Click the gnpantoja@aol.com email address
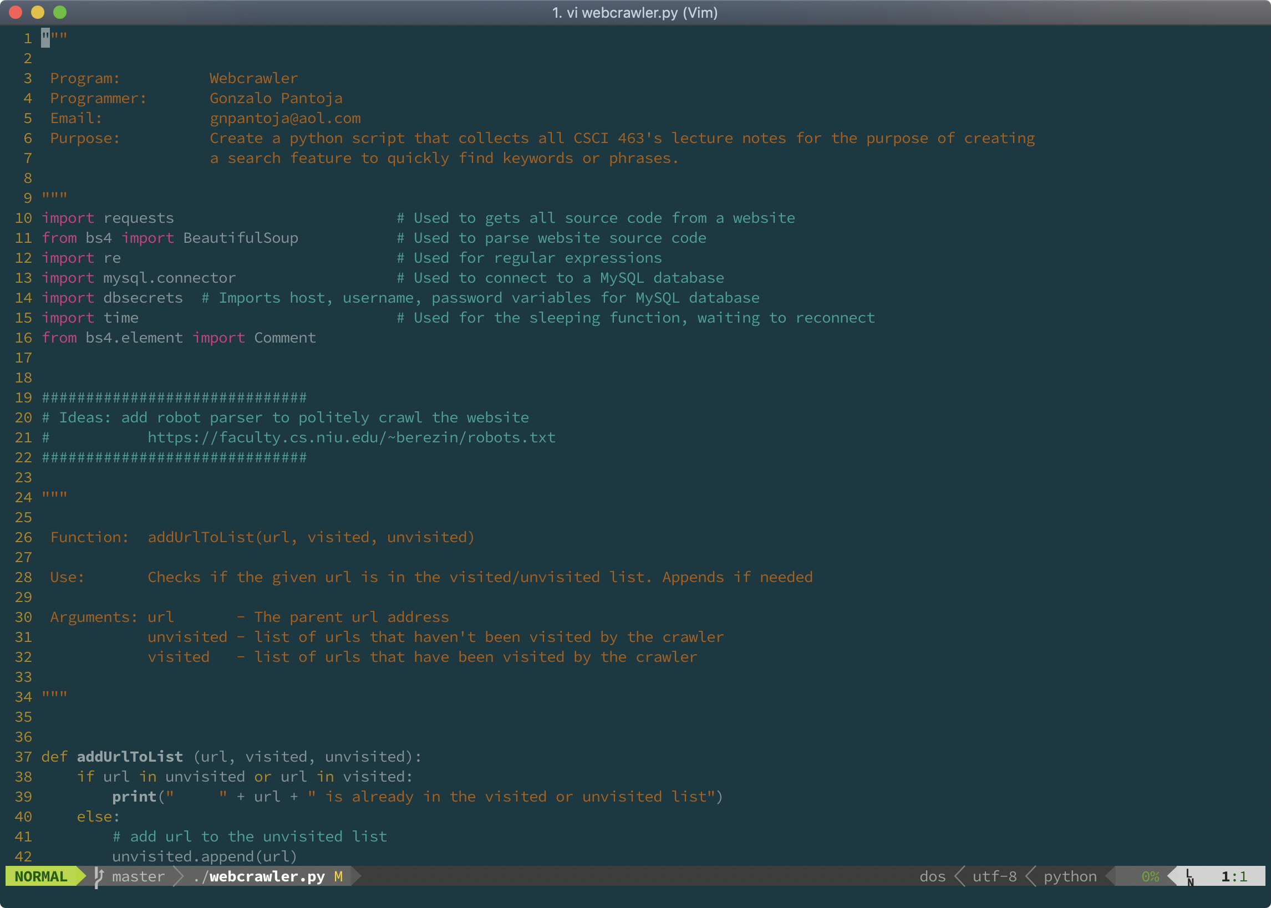This screenshot has width=1271, height=908. 285,118
